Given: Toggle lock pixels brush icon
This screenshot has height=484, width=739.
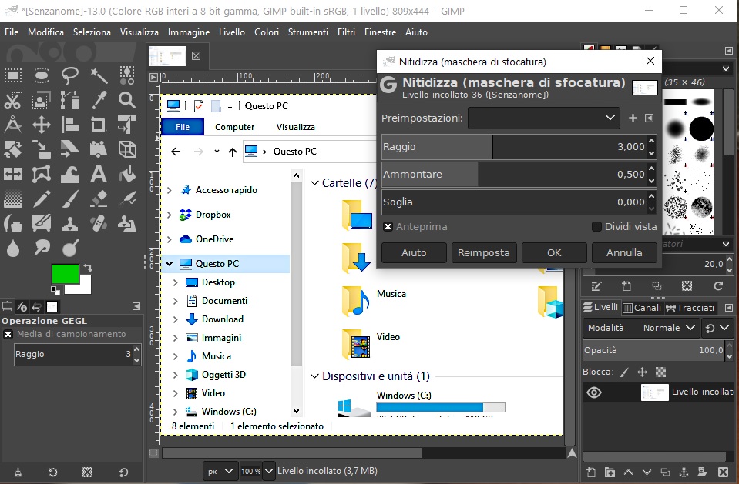Looking at the screenshot, I should (x=624, y=372).
